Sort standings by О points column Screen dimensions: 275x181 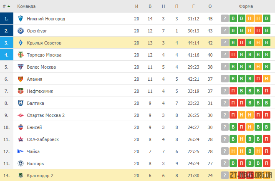pyautogui.click(x=210, y=6)
